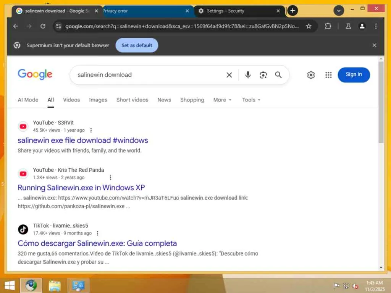Viewport: 391px width, 293px height.
Task: Click the TikTok icon beside livarnie..skies5
Action: pos(23,229)
